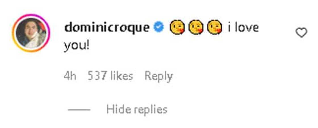Click the word "you!" in the comment
The image size is (318, 128).
point(77,46)
